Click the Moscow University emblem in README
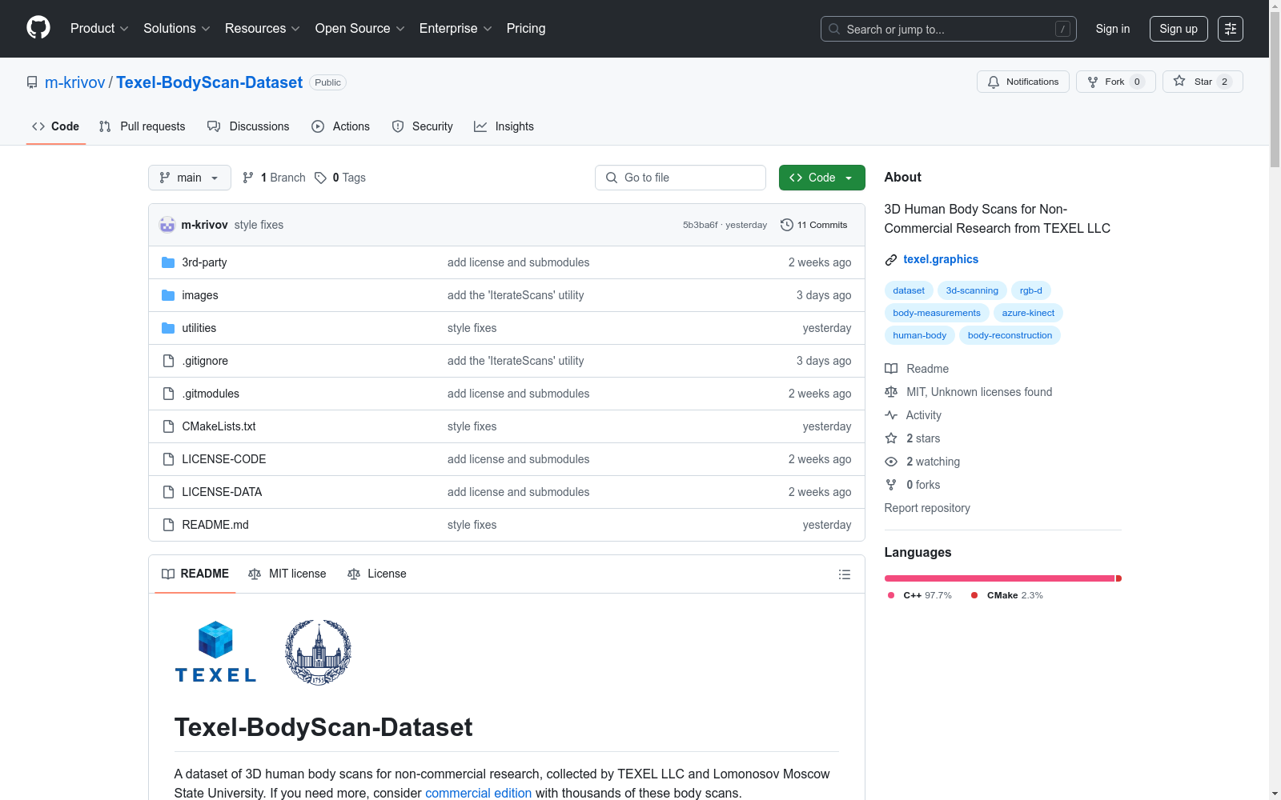Screen dimensions: 1281x800 coord(318,652)
